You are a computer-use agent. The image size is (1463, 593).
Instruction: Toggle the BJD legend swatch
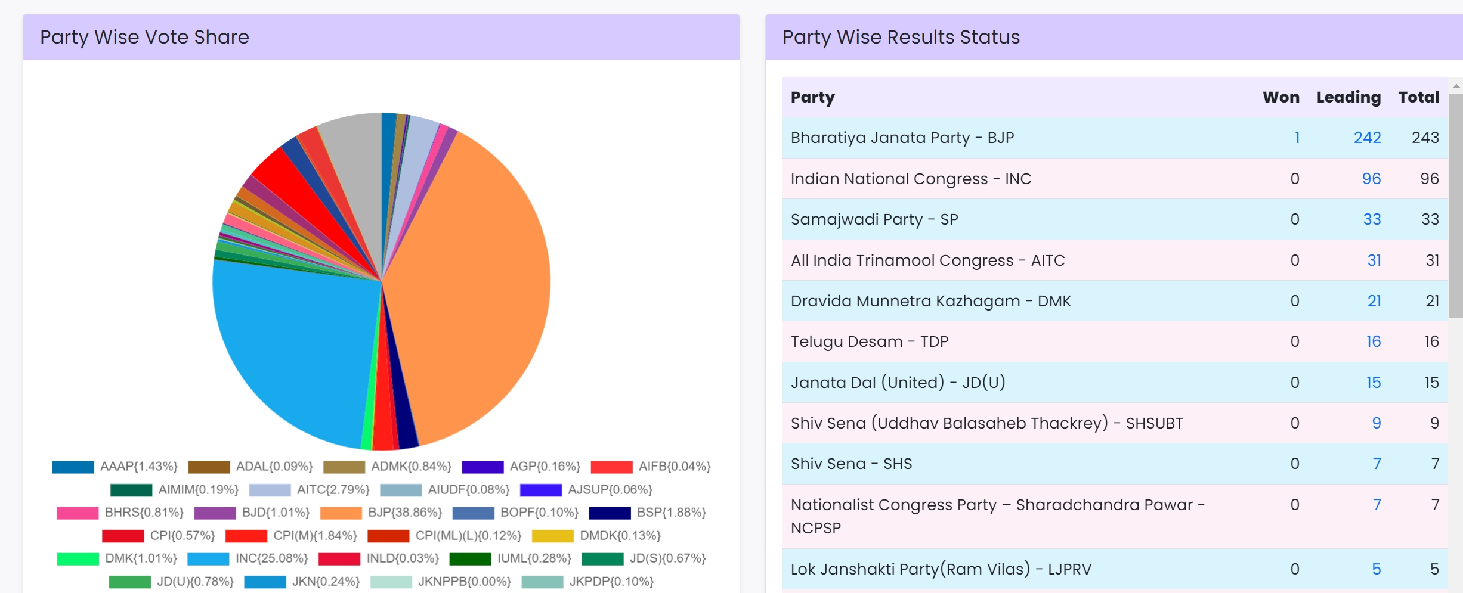(x=215, y=513)
